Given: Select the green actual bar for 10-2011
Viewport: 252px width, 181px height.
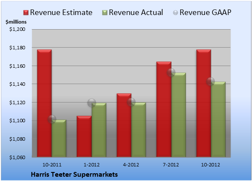Looking at the screenshot, I should [59, 139].
